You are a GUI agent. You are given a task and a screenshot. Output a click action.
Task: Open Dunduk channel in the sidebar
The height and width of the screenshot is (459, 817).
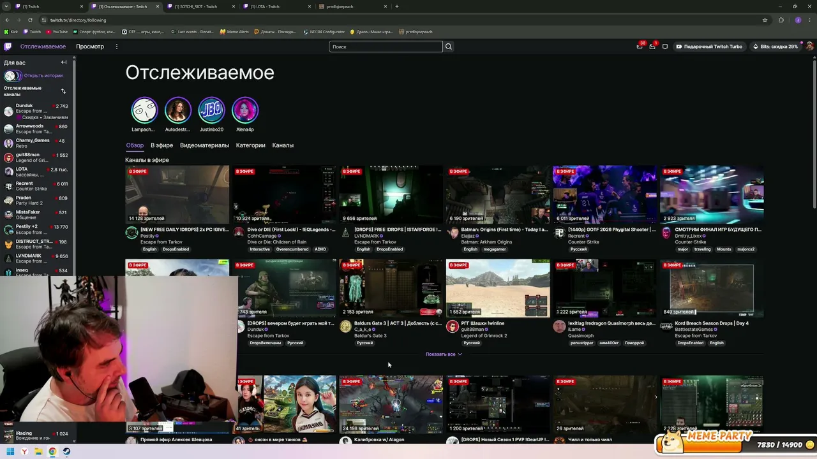click(x=36, y=111)
